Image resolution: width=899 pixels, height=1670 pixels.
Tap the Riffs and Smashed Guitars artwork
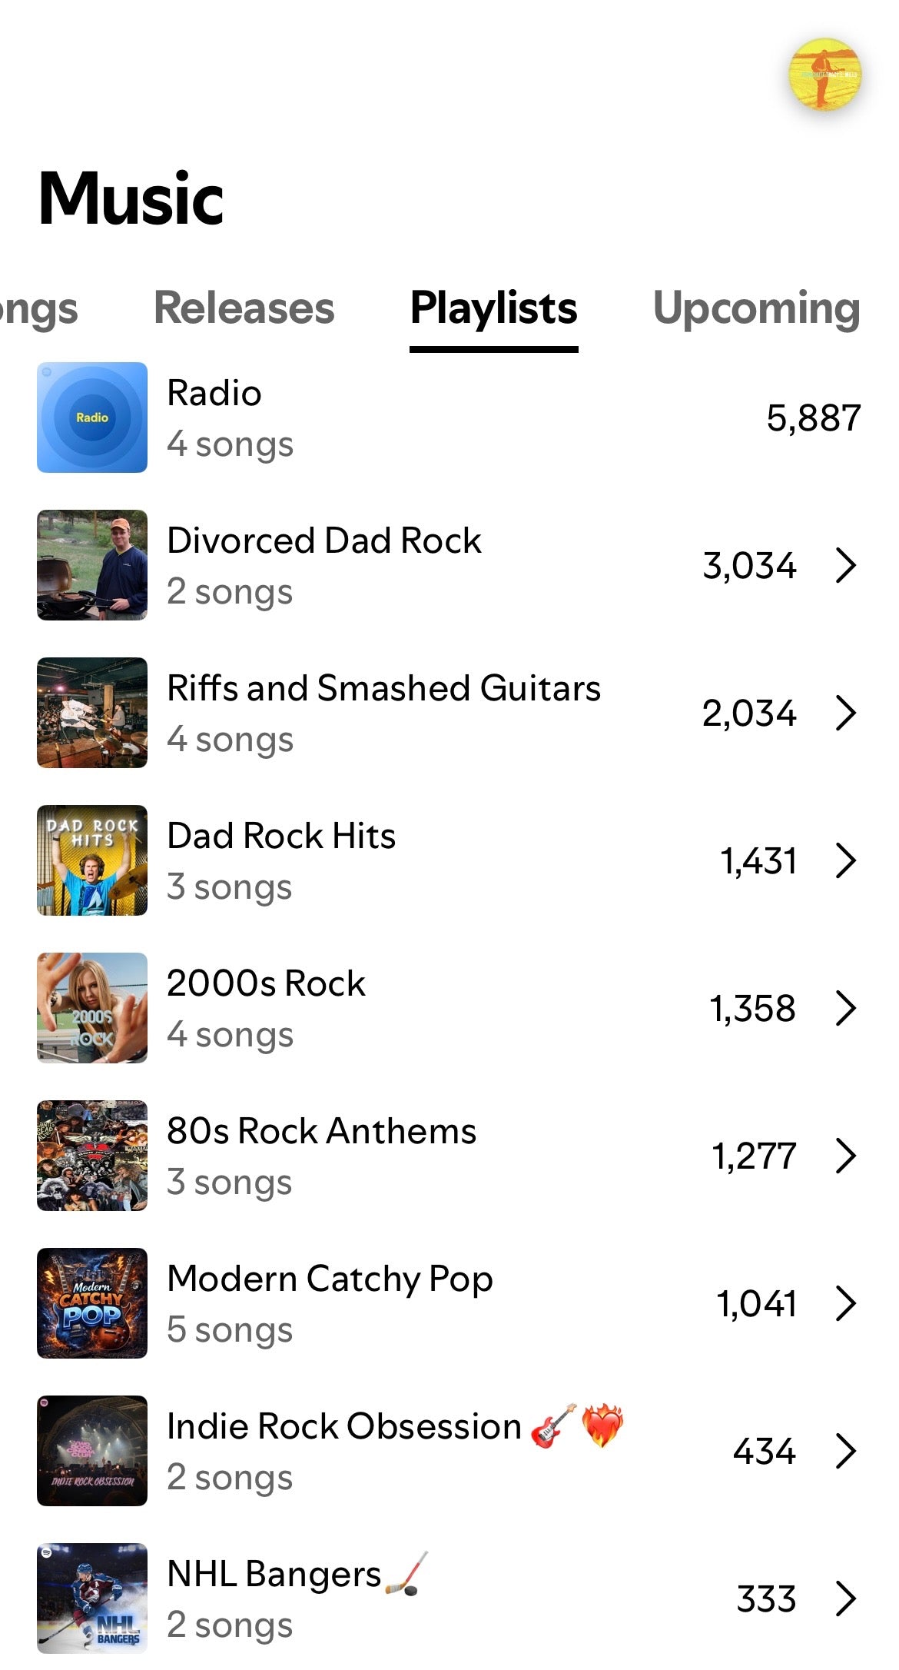pyautogui.click(x=92, y=713)
